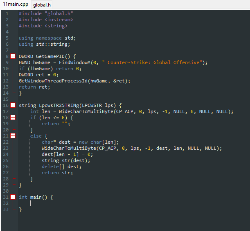Click line number 17 in the gutter

click(x=6, y=111)
